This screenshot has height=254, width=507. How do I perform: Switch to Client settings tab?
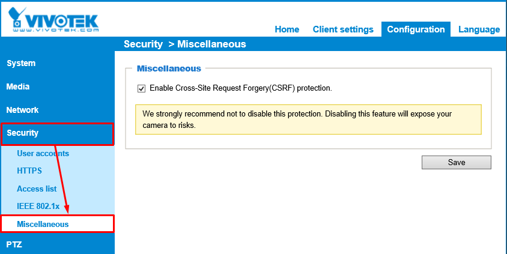(x=343, y=29)
